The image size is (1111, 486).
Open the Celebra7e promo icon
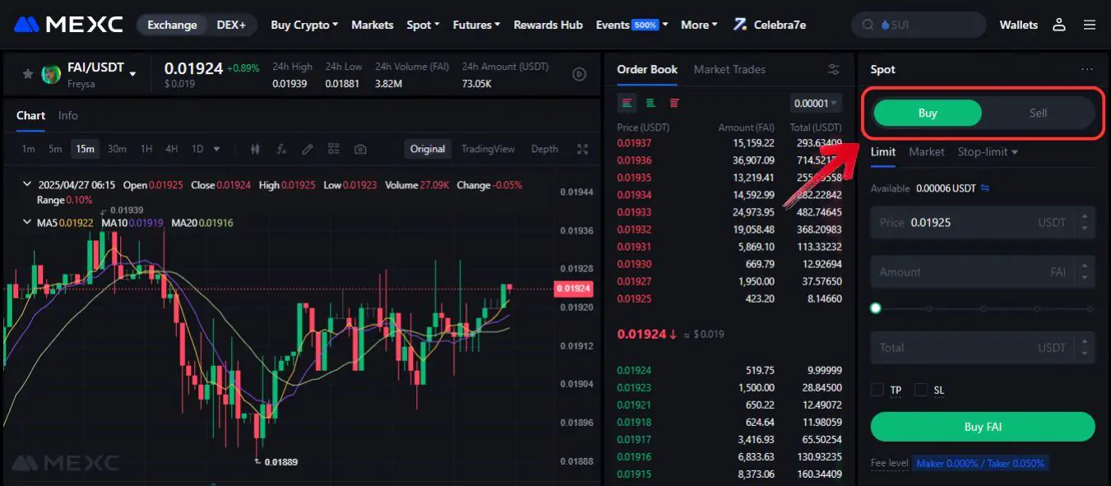click(740, 25)
